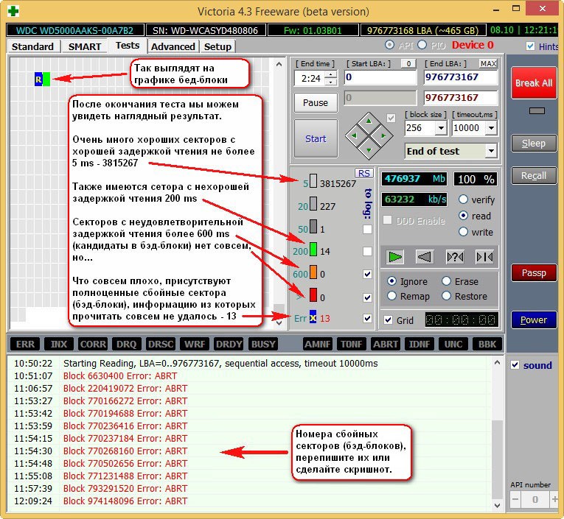
Task: Open the End of test dropdown
Action: click(491, 151)
